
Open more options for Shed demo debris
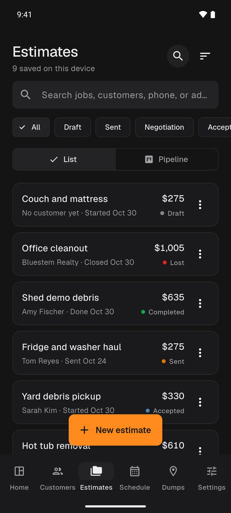tap(200, 303)
